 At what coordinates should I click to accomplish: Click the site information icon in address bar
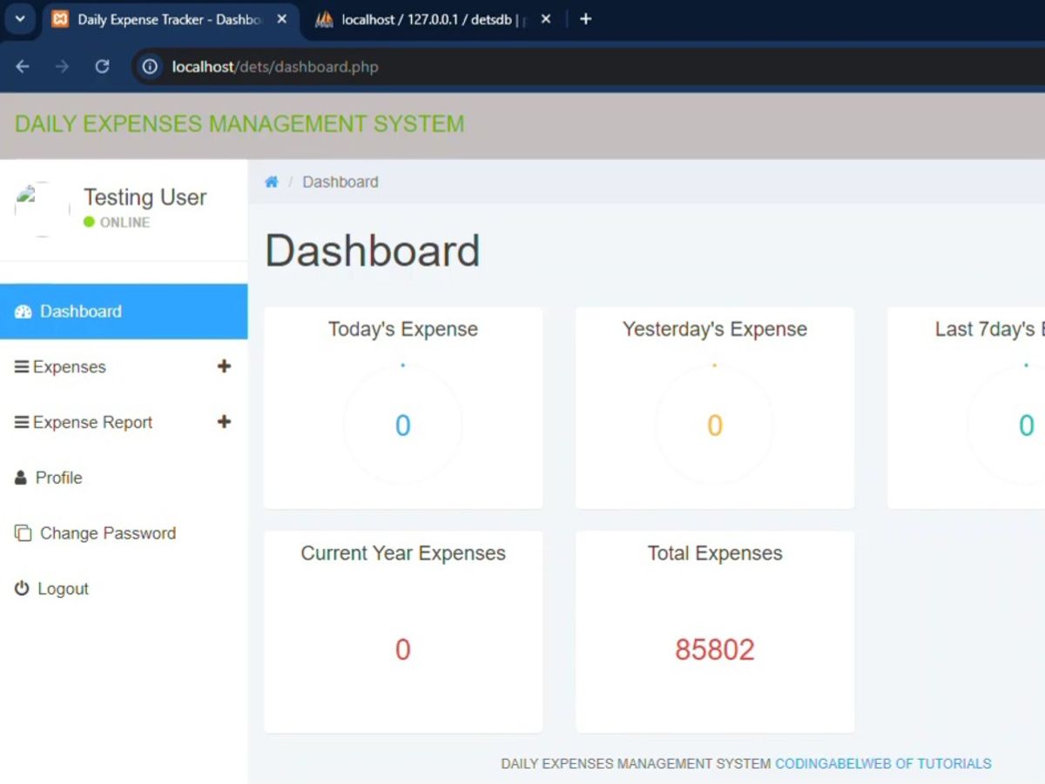(x=150, y=67)
